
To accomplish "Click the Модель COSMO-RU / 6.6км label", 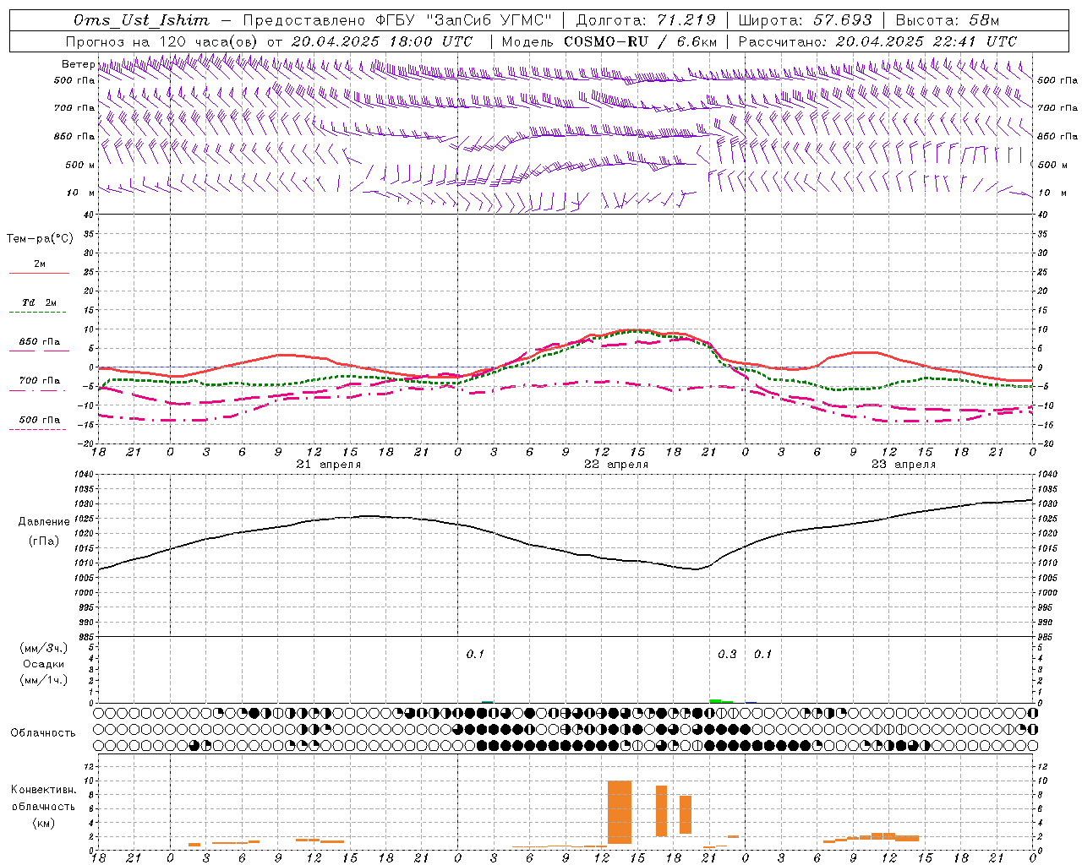I will pyautogui.click(x=609, y=41).
